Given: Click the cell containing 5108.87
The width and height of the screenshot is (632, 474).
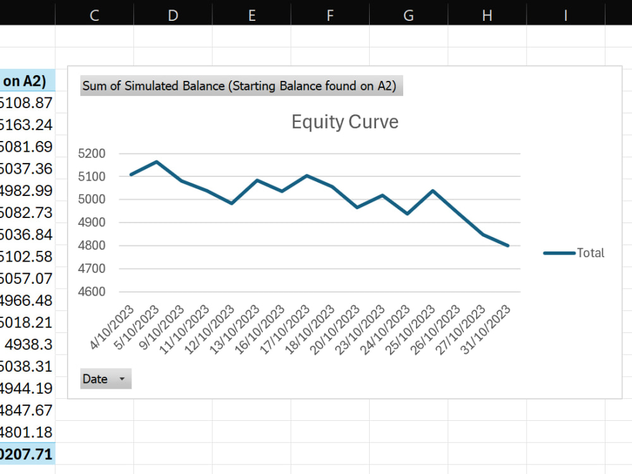Looking at the screenshot, I should point(27,103).
